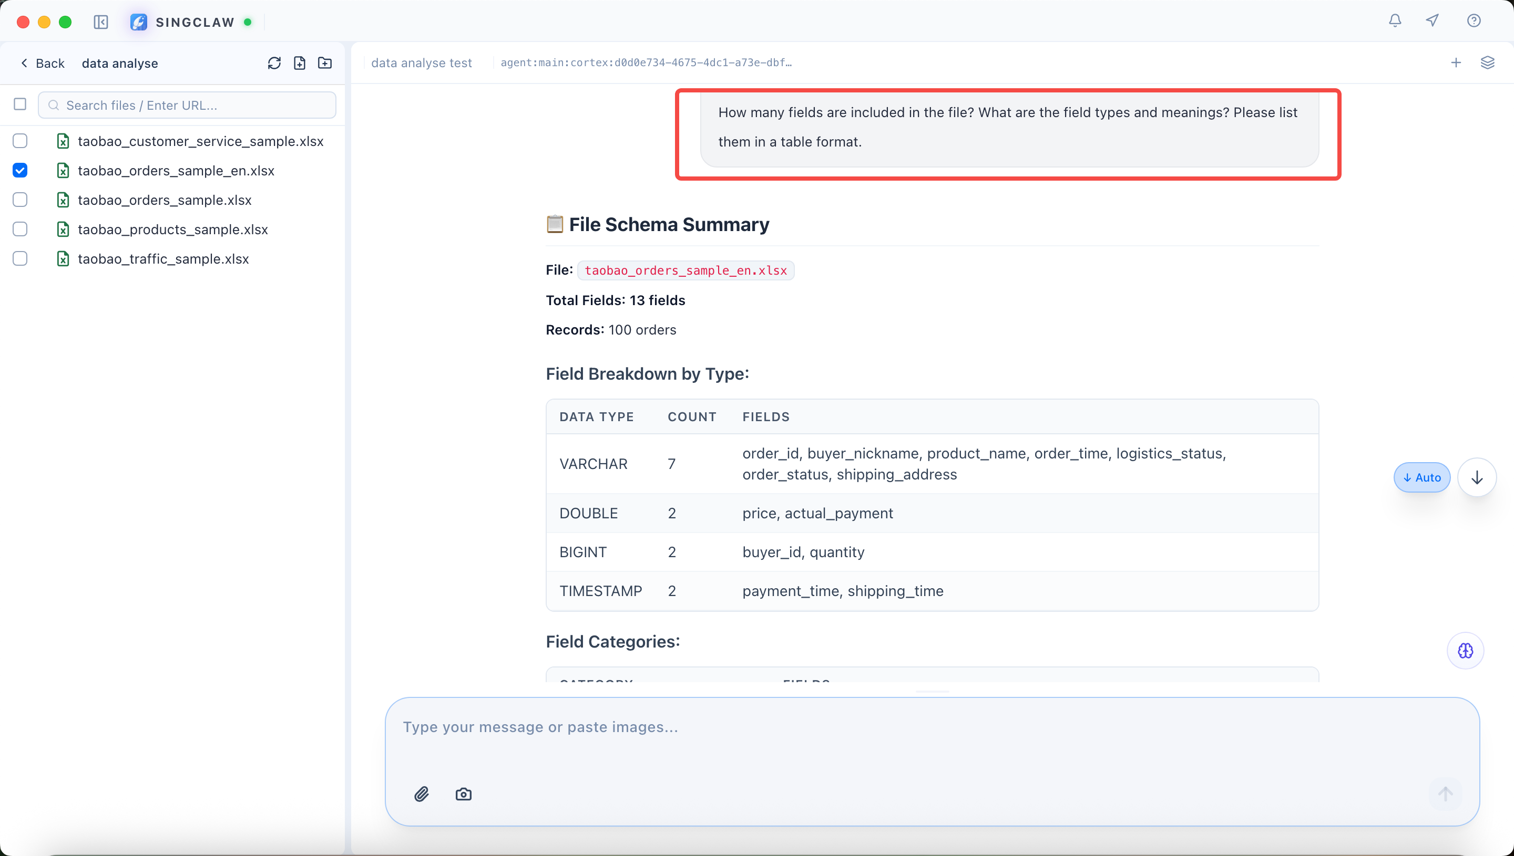The image size is (1514, 856).
Task: Add a new tab with plus
Action: (x=1456, y=63)
